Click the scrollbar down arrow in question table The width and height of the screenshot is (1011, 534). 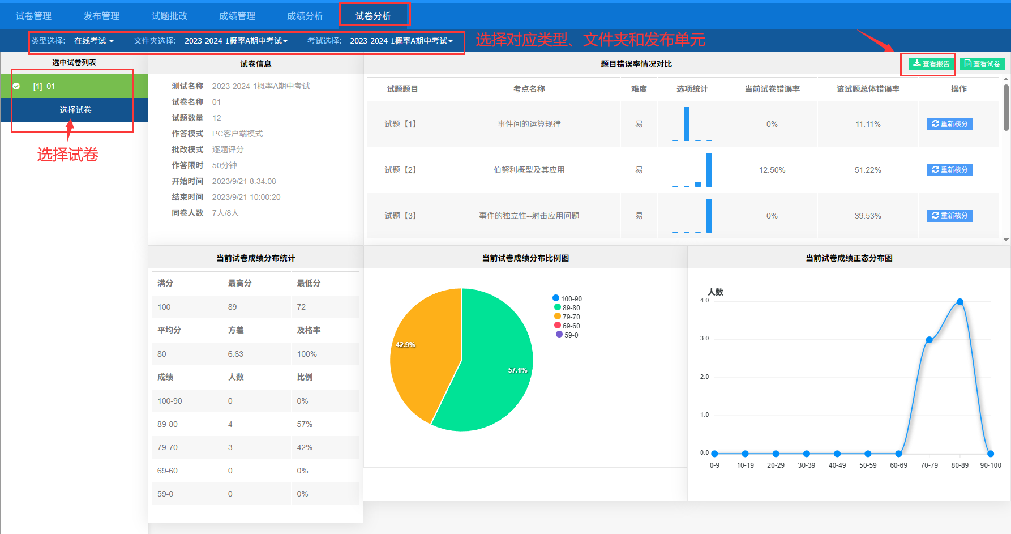point(1006,240)
